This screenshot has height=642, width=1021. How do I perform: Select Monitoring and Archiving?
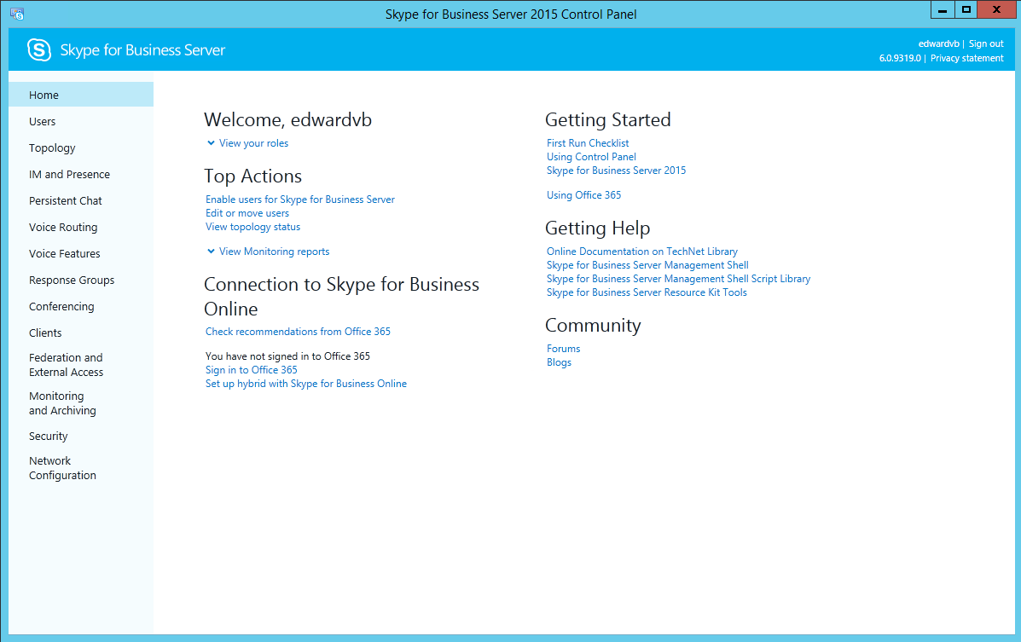click(62, 403)
